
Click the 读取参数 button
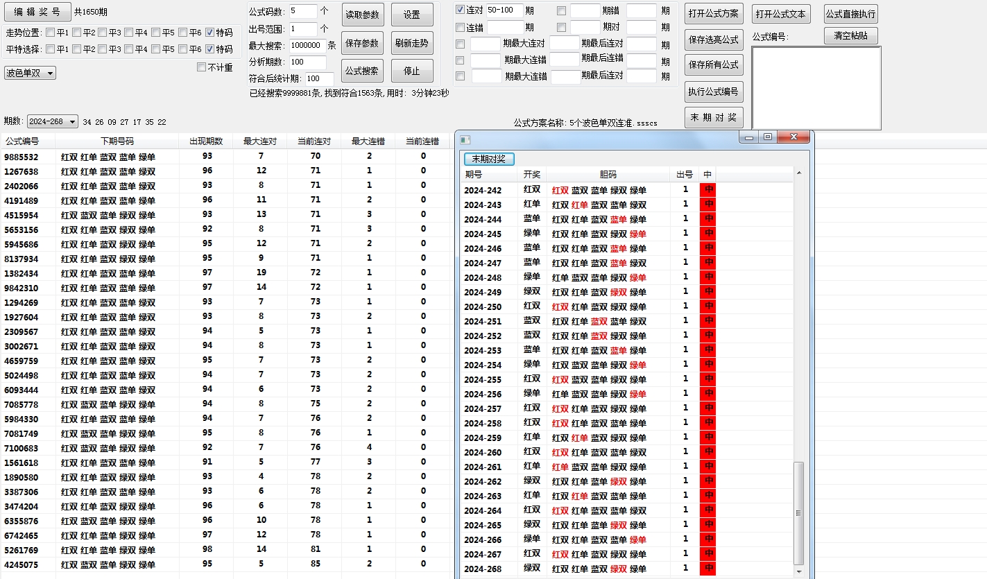coord(362,15)
